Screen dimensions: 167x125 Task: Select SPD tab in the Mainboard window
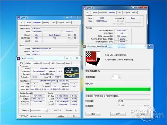coord(53,22)
